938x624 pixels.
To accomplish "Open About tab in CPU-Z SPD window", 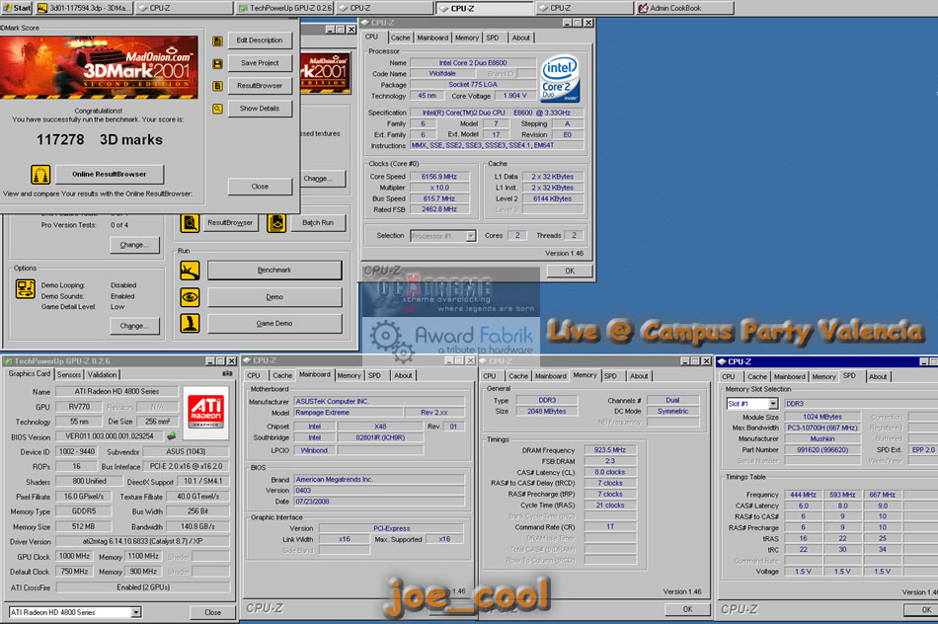I will pos(878,376).
